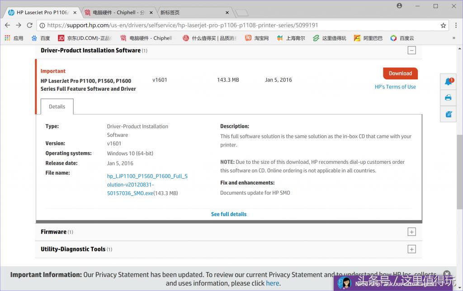This screenshot has height=291, width=463.
Task: Click the Download button
Action: 400,73
